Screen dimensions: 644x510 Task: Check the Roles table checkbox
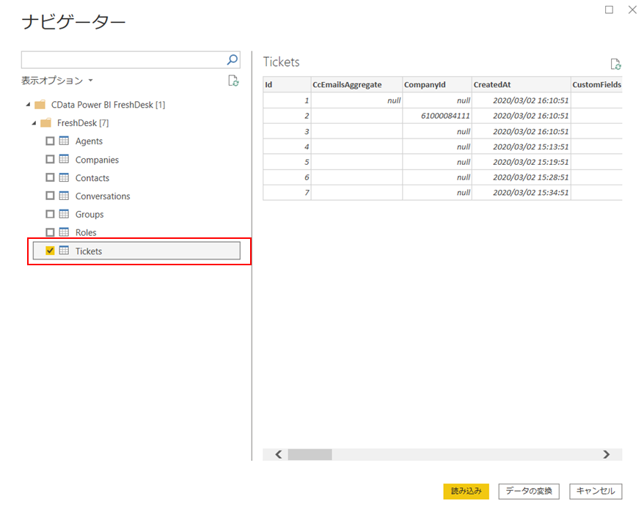[x=50, y=232]
